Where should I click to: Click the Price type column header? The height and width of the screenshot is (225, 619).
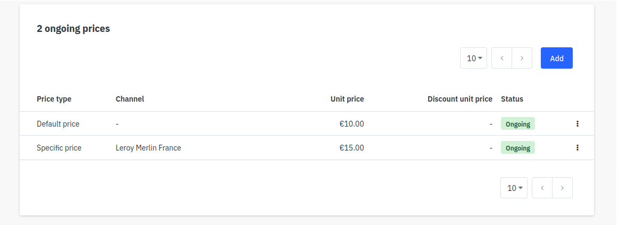(54, 99)
